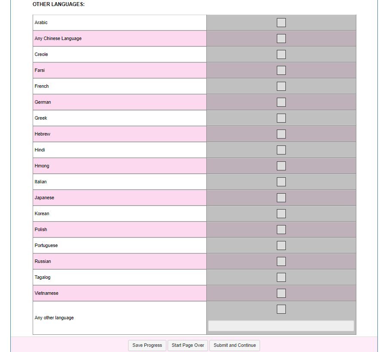386x352 pixels.
Task: Tick the Japanese checkbox
Action: point(281,198)
